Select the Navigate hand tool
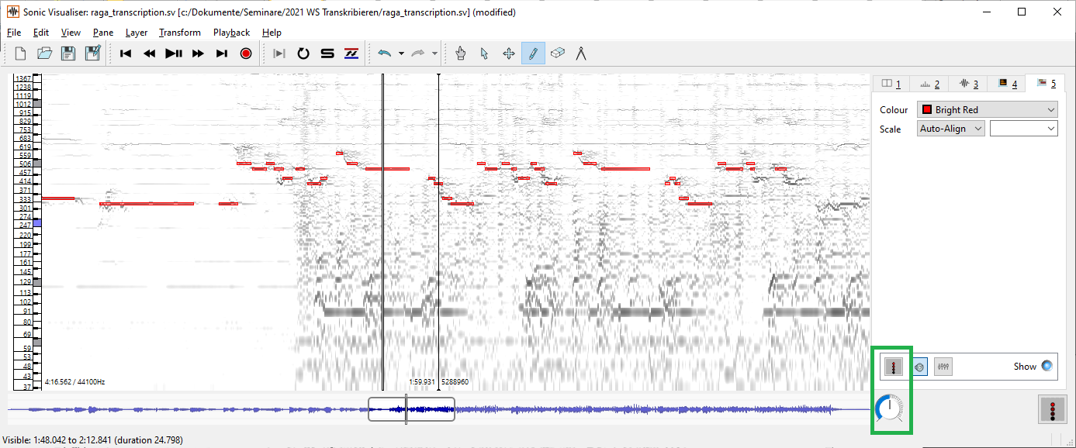 point(460,53)
